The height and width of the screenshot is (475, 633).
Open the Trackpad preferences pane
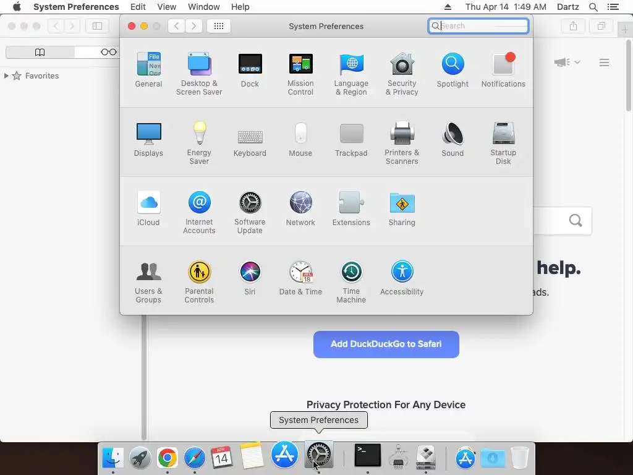point(351,139)
